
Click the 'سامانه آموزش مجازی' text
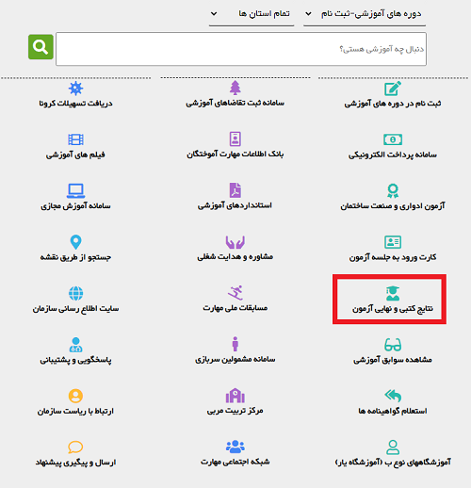tap(75, 205)
